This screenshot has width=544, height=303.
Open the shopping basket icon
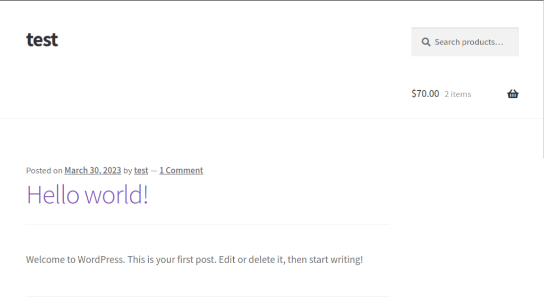[513, 94]
